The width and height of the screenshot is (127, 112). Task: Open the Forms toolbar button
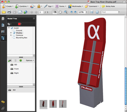click(x=61, y=6)
